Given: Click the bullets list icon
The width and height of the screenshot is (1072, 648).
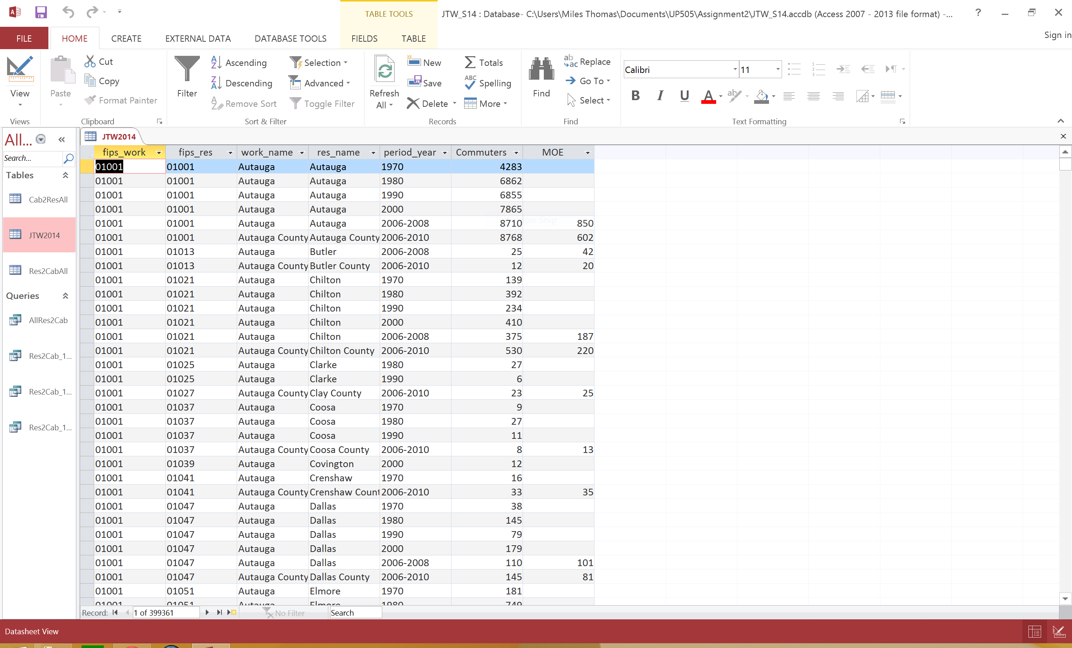Looking at the screenshot, I should click(x=794, y=69).
